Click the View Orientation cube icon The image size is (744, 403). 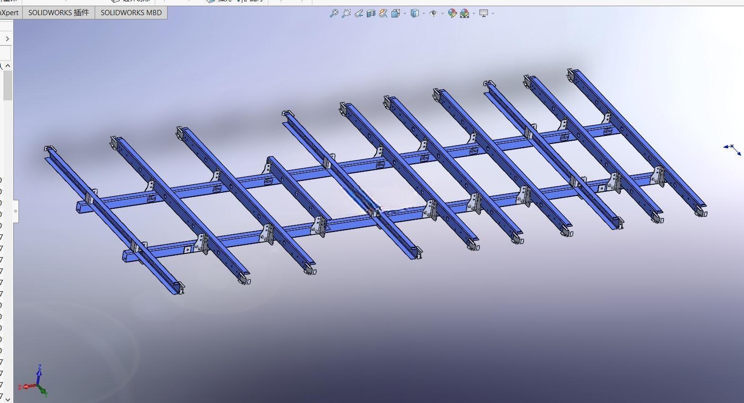click(x=396, y=13)
